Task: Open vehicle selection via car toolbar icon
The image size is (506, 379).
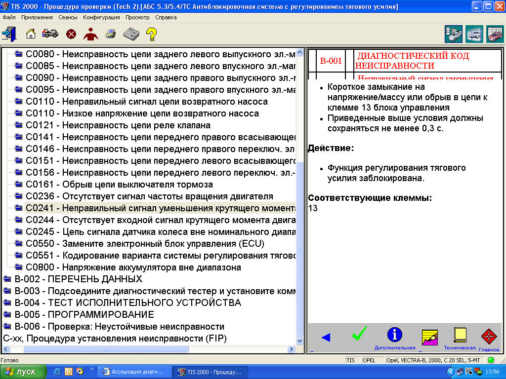Action: 50,34
